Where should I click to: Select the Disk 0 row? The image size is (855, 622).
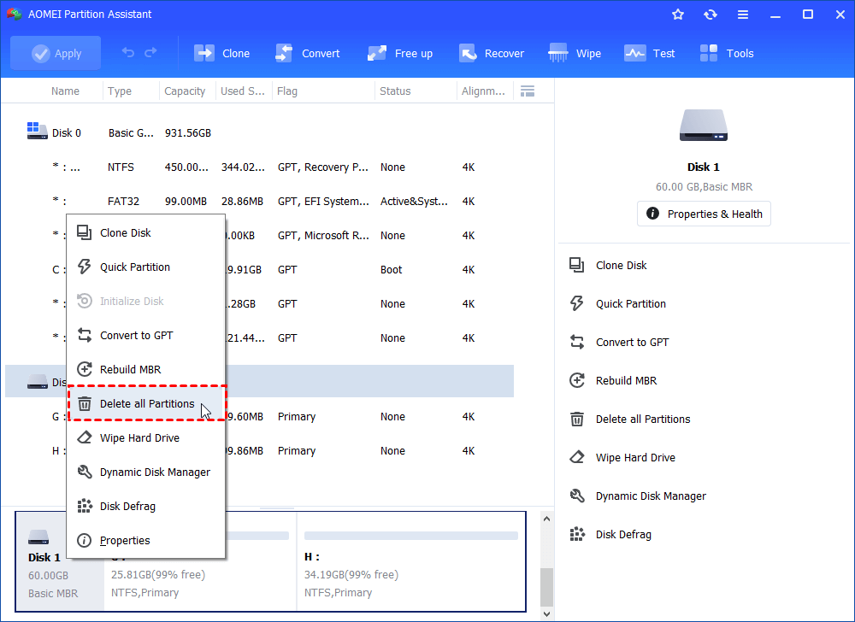[x=260, y=133]
